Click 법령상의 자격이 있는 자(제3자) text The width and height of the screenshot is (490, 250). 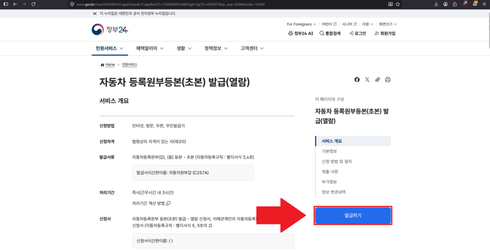click(159, 141)
